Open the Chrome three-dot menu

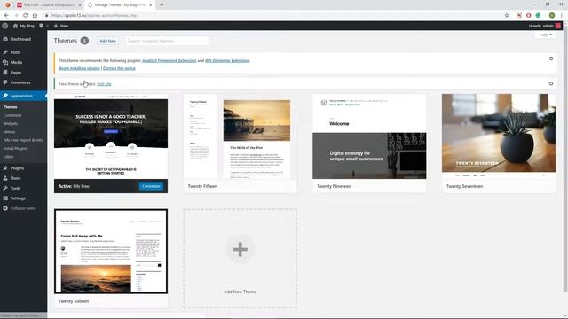click(x=562, y=16)
